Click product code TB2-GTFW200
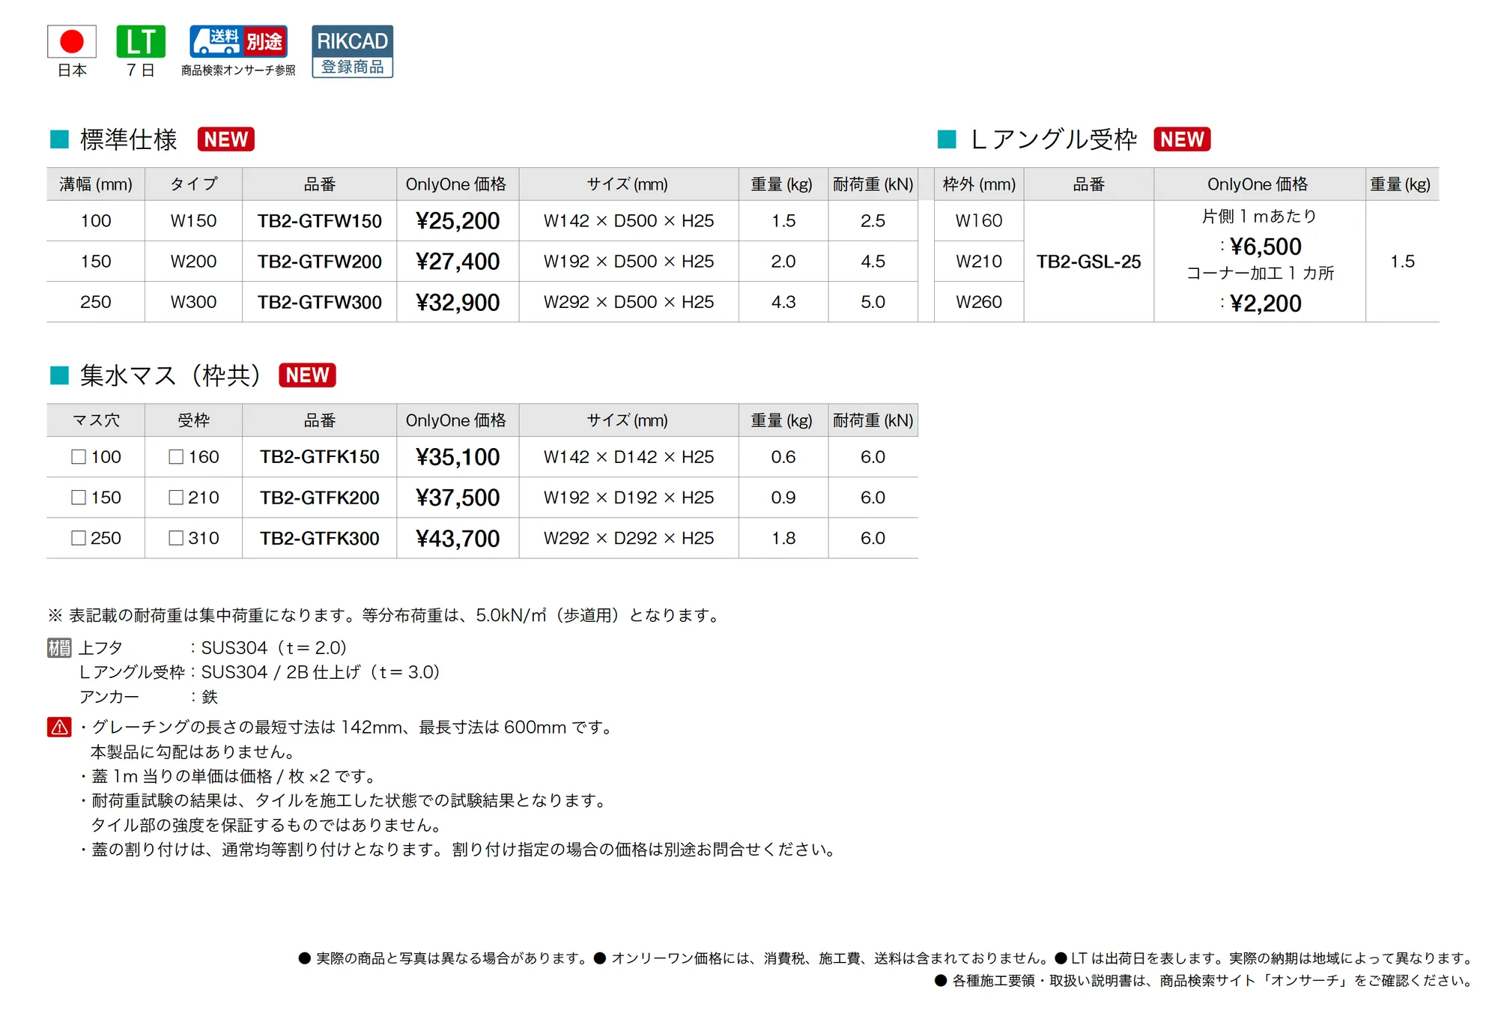Screen dimensions: 1498x1013 click(320, 261)
